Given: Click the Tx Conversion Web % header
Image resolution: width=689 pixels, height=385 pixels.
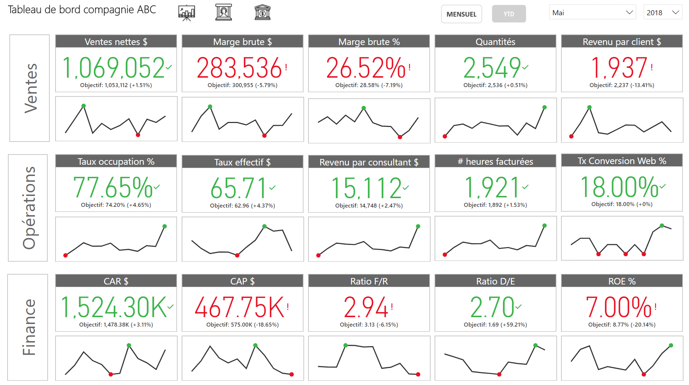Looking at the screenshot, I should pyautogui.click(x=622, y=160).
